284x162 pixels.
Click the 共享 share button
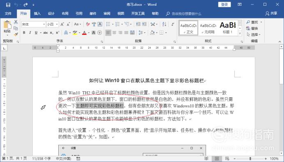271,13
